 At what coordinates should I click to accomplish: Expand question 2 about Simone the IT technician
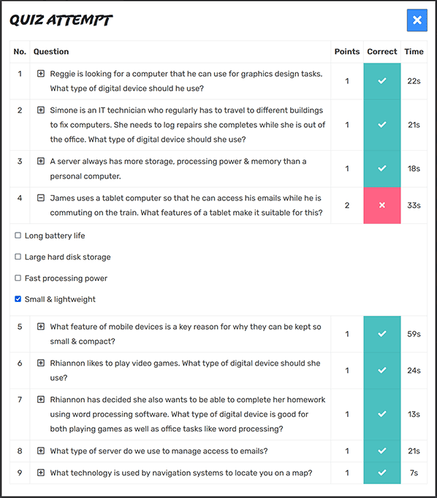41,110
